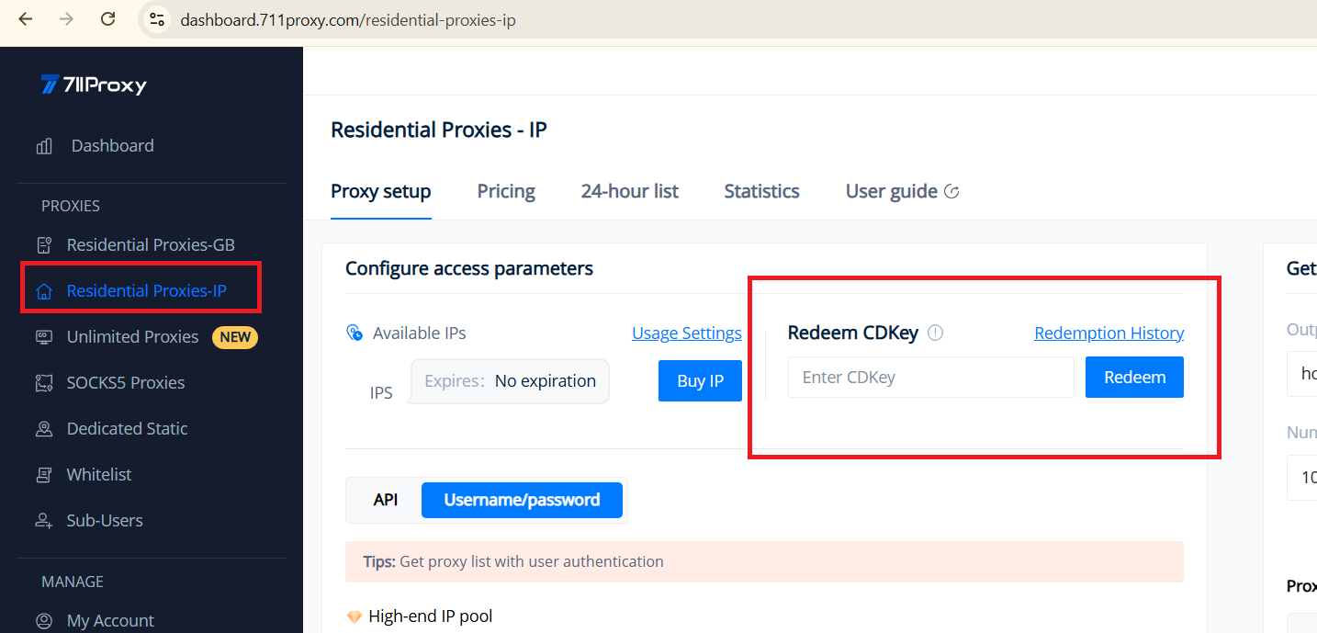Open Redemption History link
Screen dimensions: 1317x633
pos(1109,333)
